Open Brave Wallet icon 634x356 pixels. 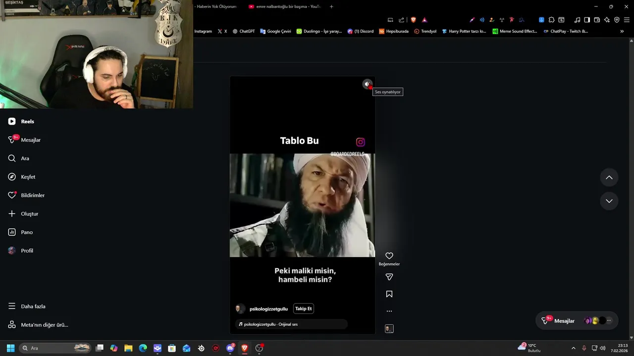tap(597, 20)
